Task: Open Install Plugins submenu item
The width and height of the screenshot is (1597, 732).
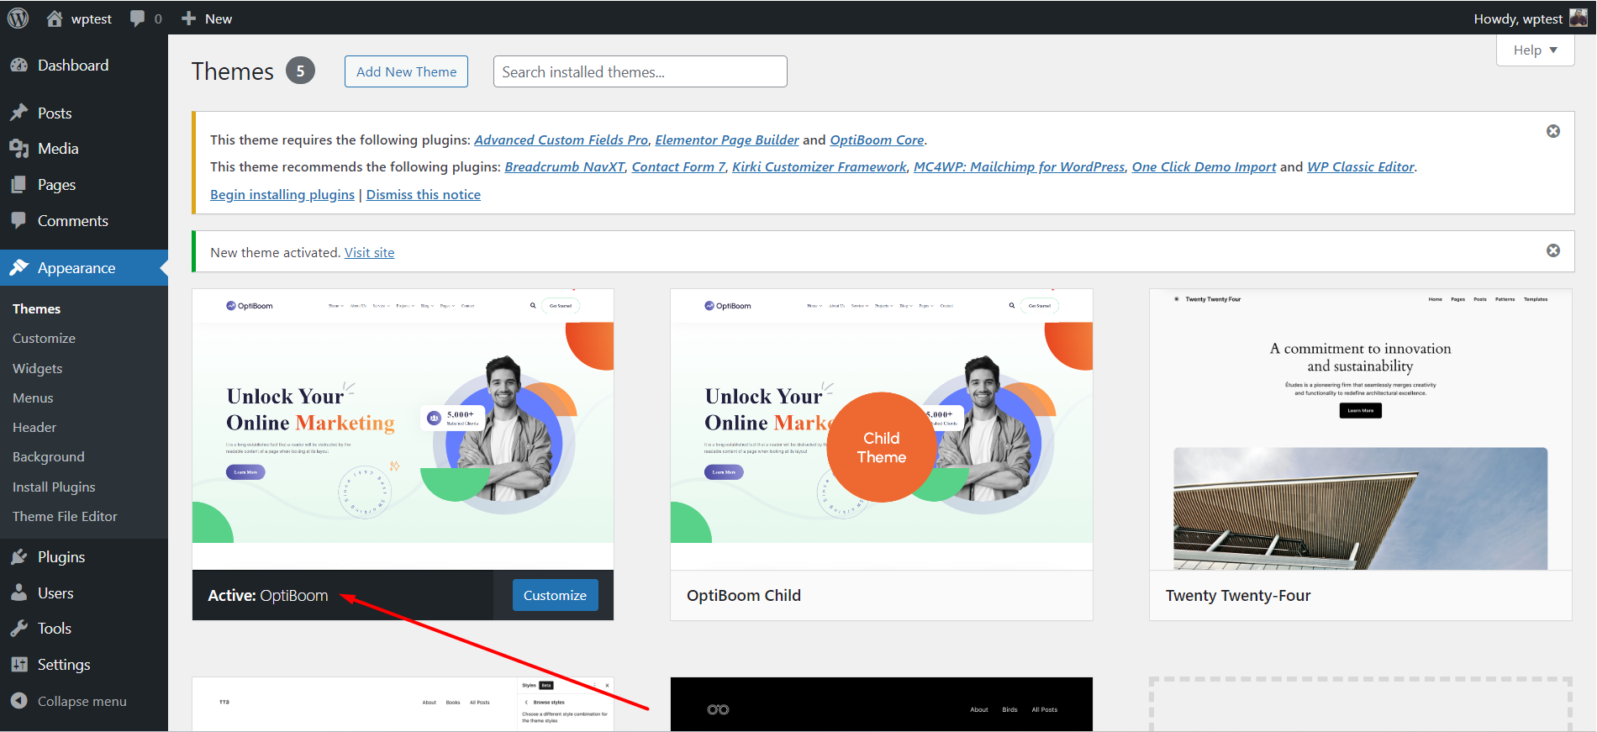Action: (x=54, y=487)
